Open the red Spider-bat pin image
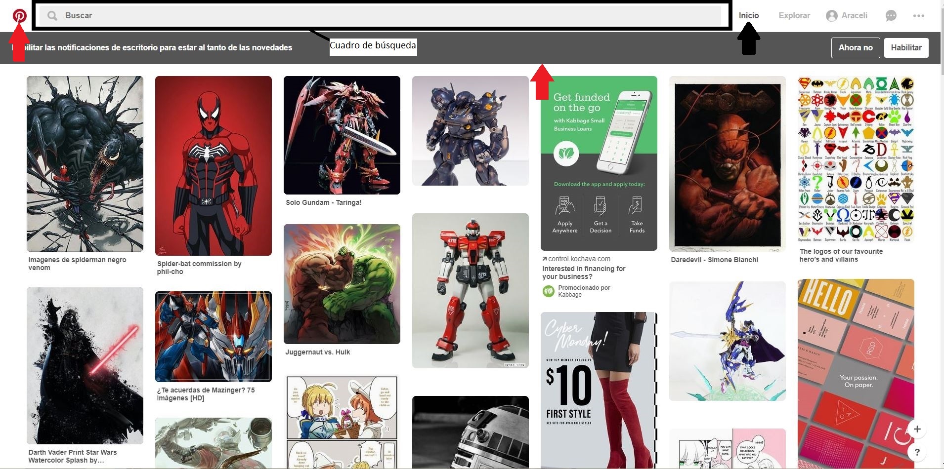Viewport: 944px width, 469px height. (214, 166)
